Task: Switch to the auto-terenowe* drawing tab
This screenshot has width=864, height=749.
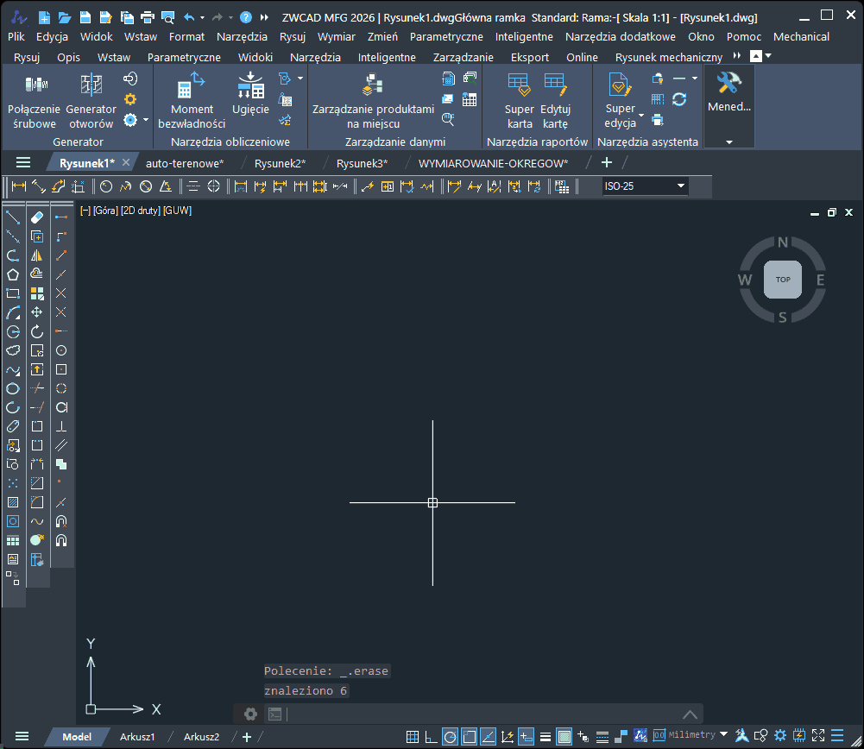Action: tap(185, 164)
